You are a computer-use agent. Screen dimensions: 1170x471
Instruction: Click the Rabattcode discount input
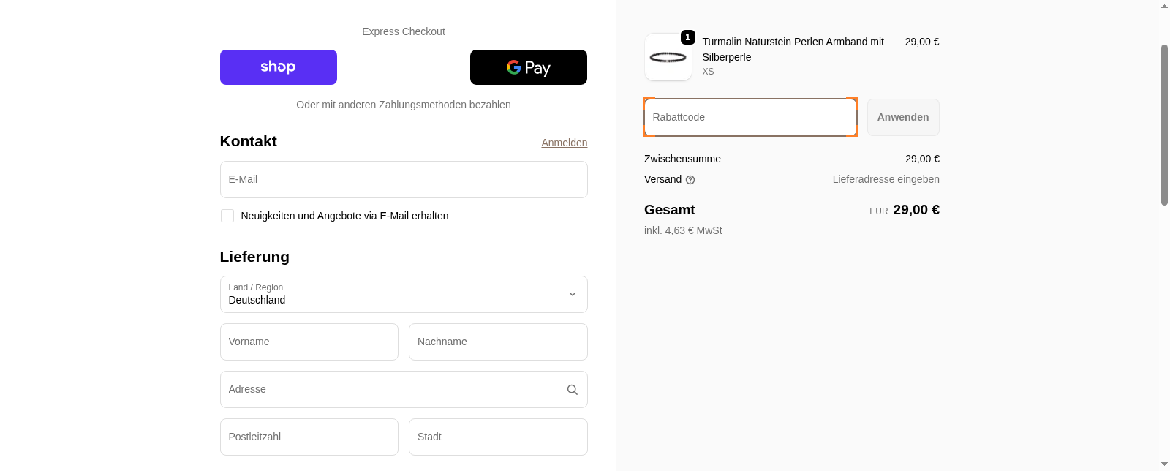pyautogui.click(x=750, y=117)
